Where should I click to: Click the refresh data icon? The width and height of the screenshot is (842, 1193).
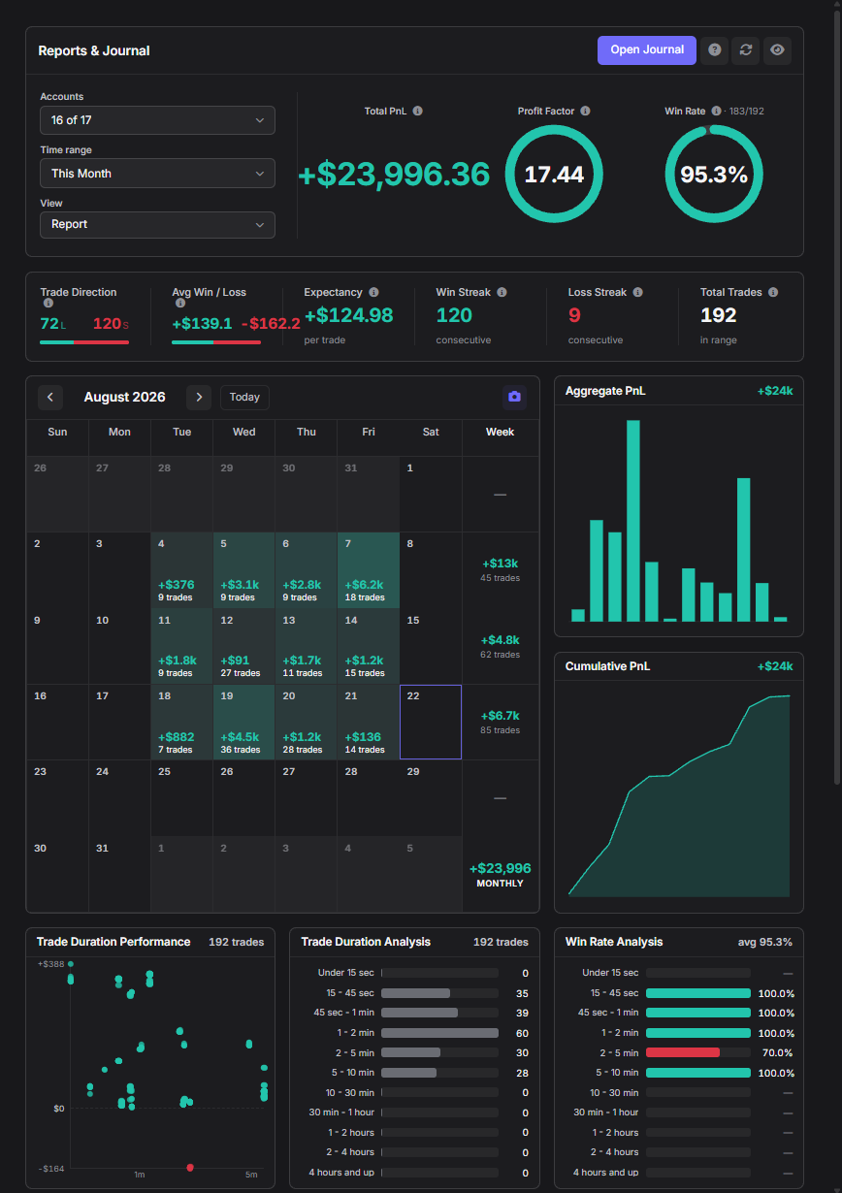click(746, 49)
